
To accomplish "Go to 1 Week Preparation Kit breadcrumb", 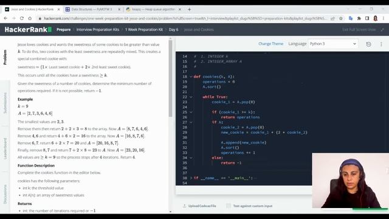I will [x=144, y=30].
